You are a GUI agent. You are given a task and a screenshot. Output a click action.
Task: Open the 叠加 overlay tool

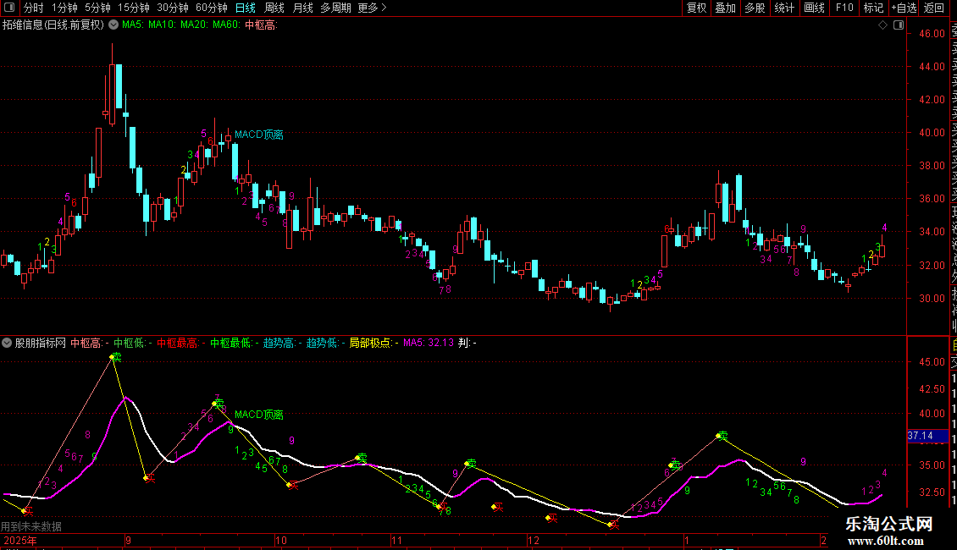725,8
